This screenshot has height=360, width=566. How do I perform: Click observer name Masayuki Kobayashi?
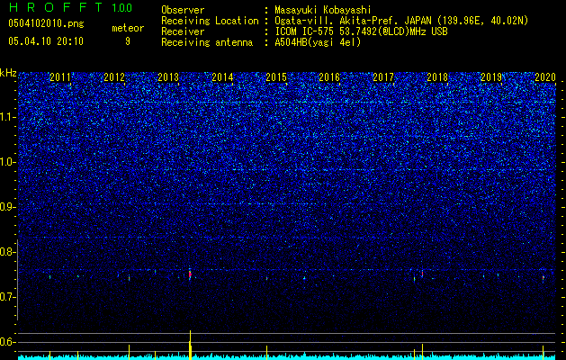click(323, 10)
